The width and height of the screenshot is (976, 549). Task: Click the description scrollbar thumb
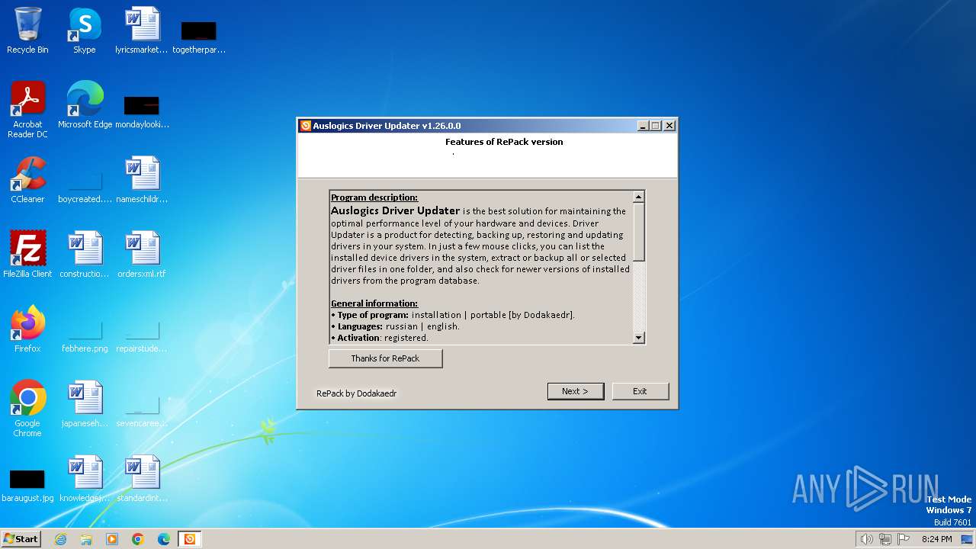[639, 233]
